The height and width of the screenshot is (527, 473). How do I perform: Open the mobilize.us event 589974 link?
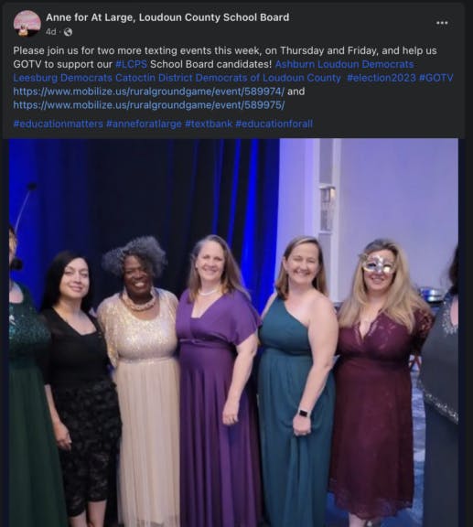(148, 91)
